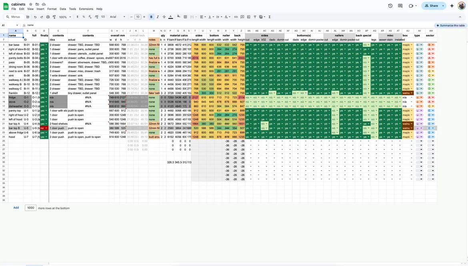The height and width of the screenshot is (266, 468).
Task: Click the Share button
Action: click(431, 6)
